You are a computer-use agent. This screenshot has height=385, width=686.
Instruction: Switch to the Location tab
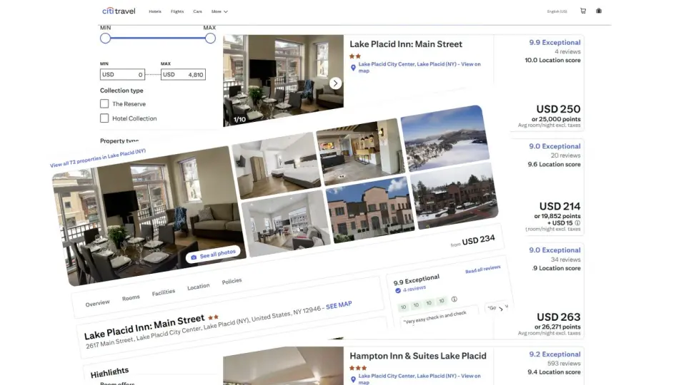198,287
